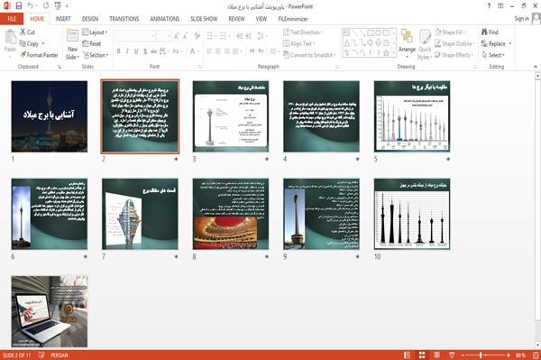Viewport: 541px width, 360px height.
Task: Add a New Slide
Action: 72,45
